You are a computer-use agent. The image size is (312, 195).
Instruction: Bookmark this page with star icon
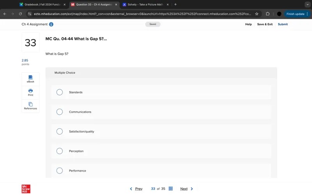pos(257,14)
